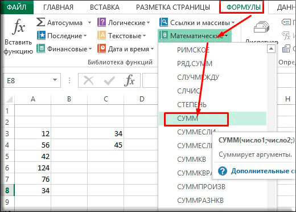Open the Name Manager icon
This screenshot has height=212, width=296.
coord(261,27)
